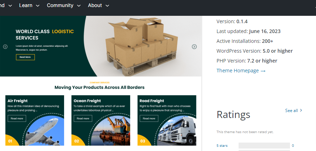Select the 5 stars rating link
The image size is (316, 151).
click(x=222, y=146)
